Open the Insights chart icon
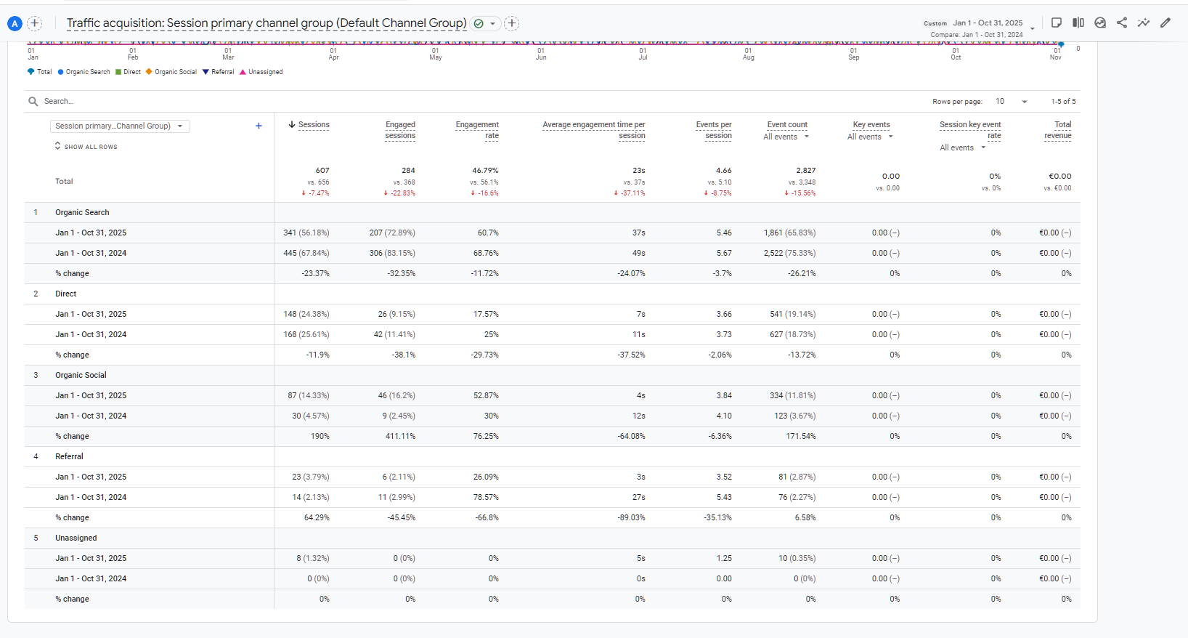 [1100, 23]
